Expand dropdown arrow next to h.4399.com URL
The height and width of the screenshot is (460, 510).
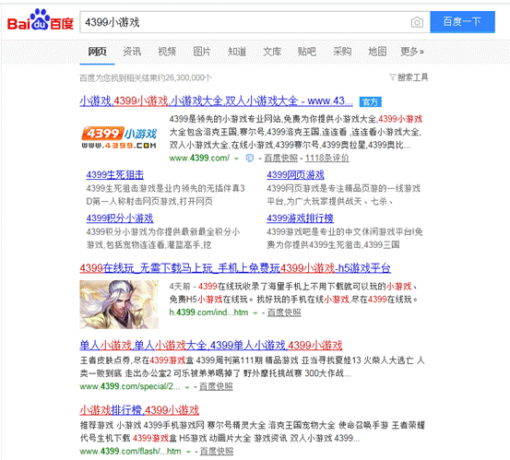point(255,313)
